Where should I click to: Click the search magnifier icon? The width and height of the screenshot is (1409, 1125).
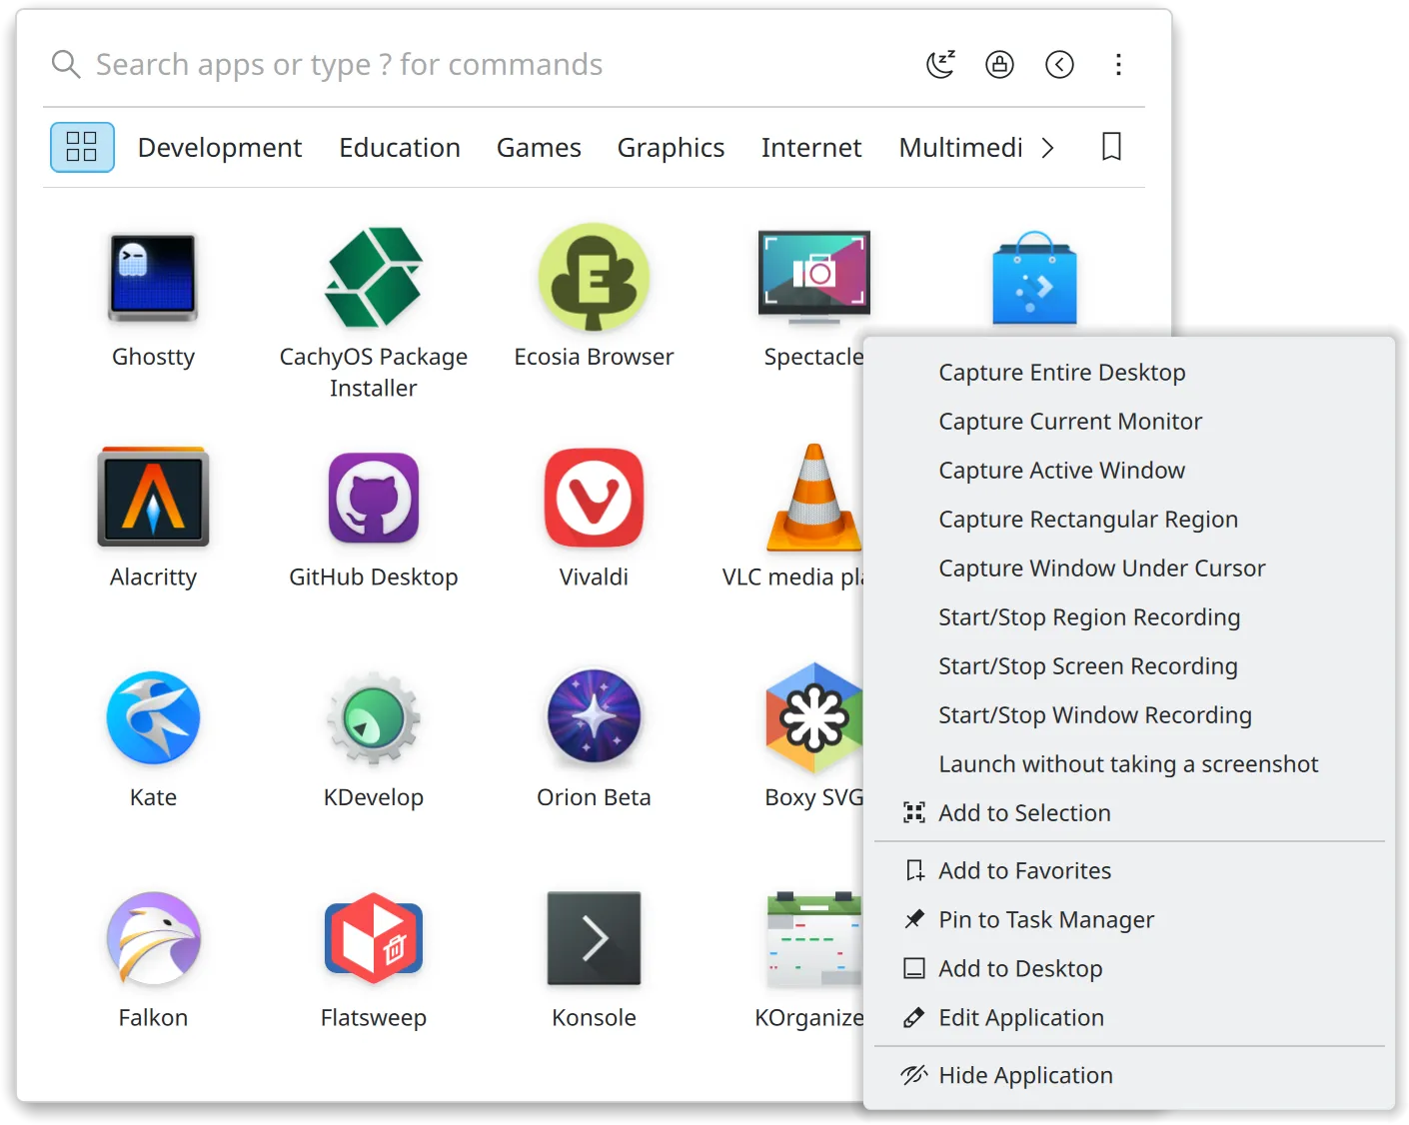point(66,64)
